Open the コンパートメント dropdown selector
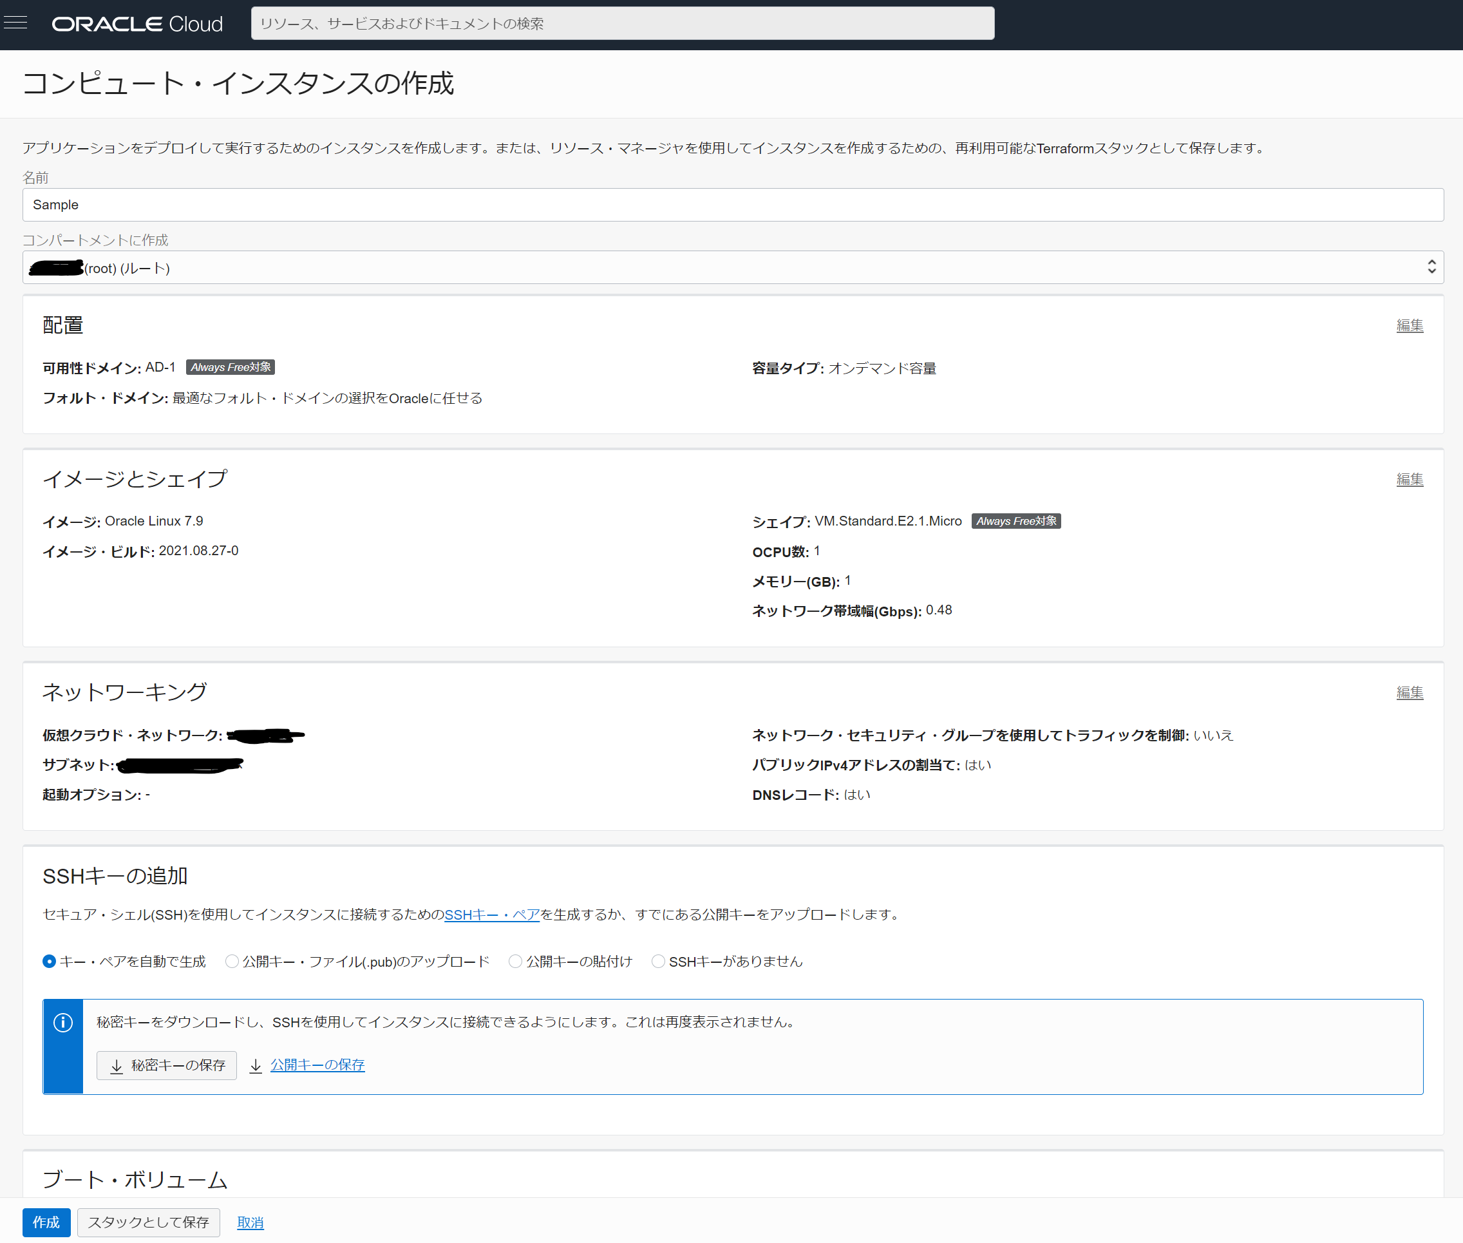Image resolution: width=1463 pixels, height=1243 pixels. 733,268
